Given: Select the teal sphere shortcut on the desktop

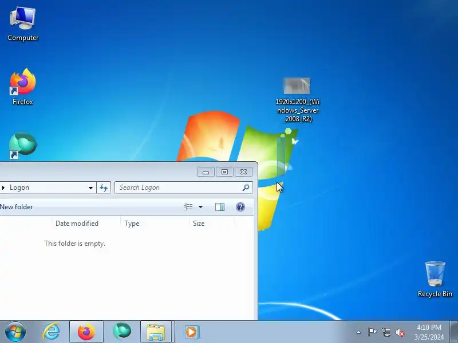Looking at the screenshot, I should (x=23, y=146).
